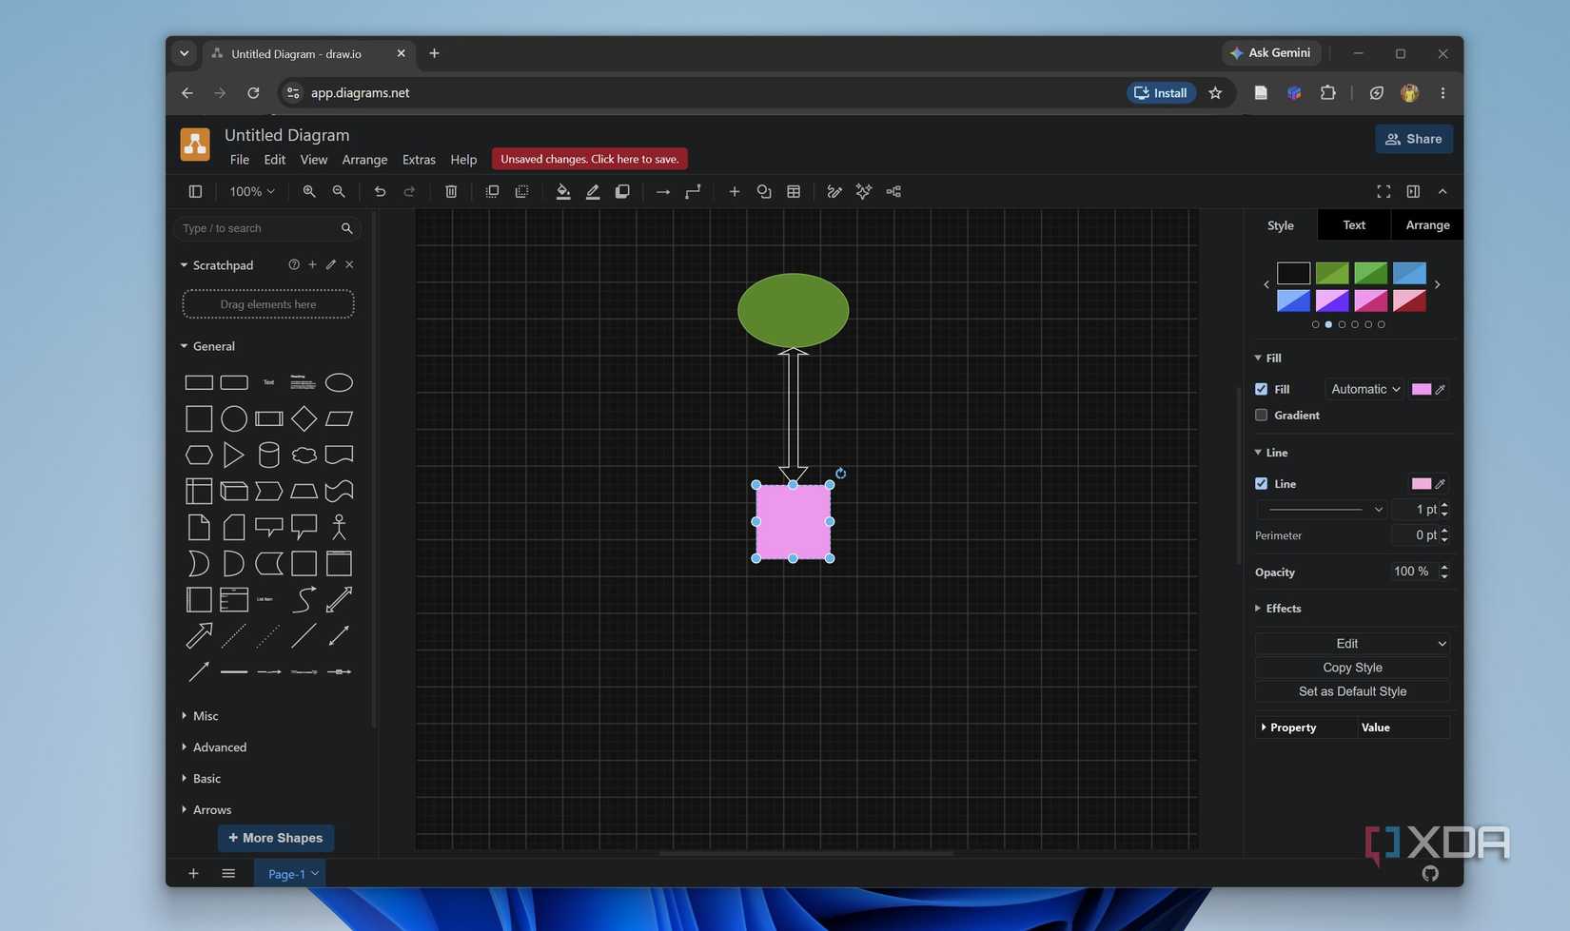Open the waypoints style toolbar icon
Screen dimensions: 1570x931
[x=693, y=191]
